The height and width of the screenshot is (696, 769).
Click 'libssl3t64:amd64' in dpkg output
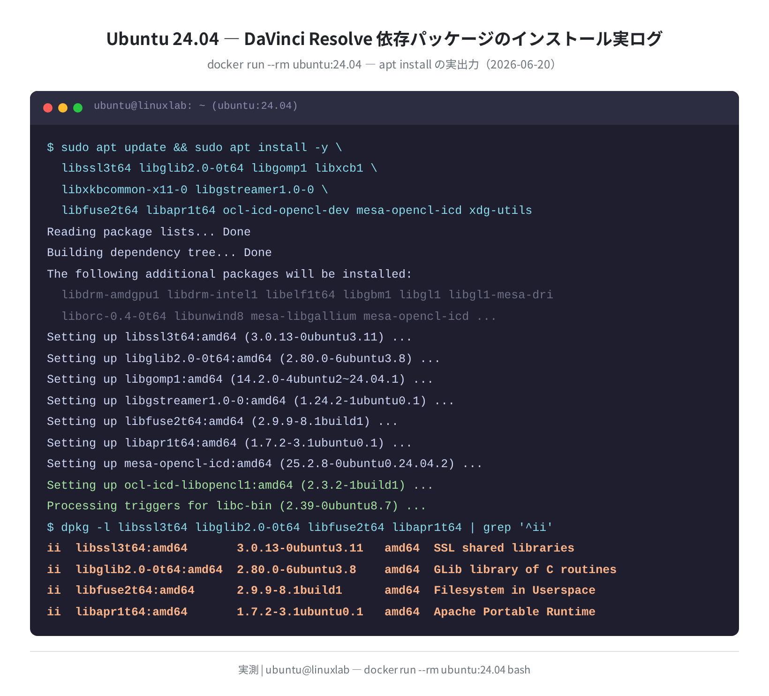coord(132,548)
